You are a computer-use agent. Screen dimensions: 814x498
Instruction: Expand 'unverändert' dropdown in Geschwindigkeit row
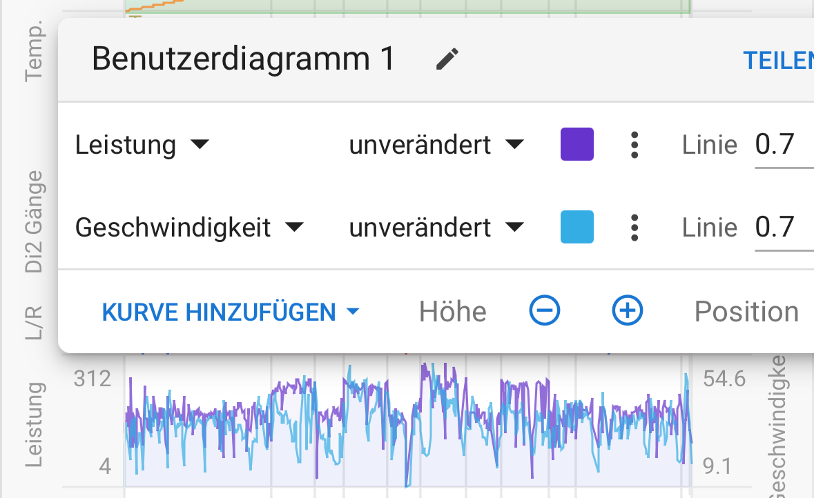[x=436, y=228]
